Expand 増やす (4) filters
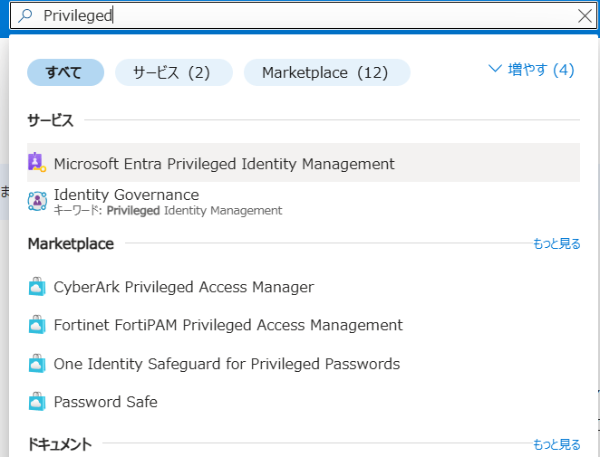600x457 pixels. pyautogui.click(x=531, y=70)
